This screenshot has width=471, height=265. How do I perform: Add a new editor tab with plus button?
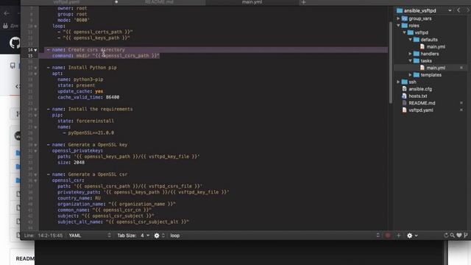pos(303,2)
